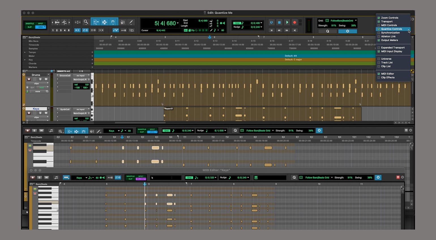Record-enable the Keys track
Image resolution: width=436 pixels, height=240 pixels.
coord(29,113)
